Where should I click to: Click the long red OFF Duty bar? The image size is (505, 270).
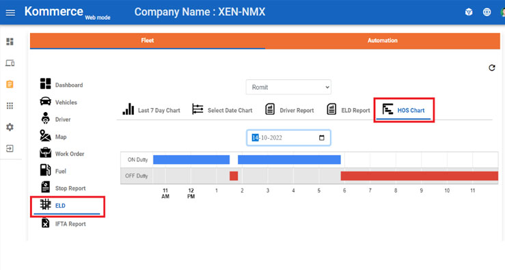click(x=420, y=176)
